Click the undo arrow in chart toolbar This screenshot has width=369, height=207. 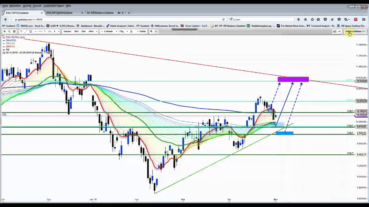(156, 31)
